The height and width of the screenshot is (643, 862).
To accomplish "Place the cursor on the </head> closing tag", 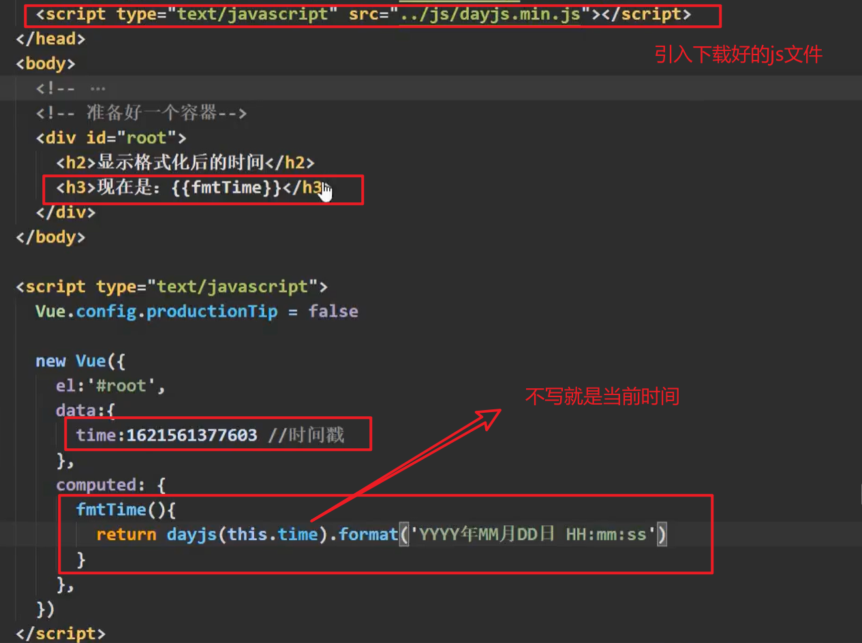I will 50,39.
